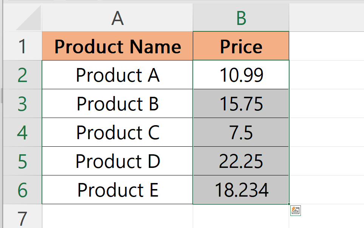Open the Quick Analysis options icon
Viewport: 364px width, 228px height.
(x=296, y=211)
